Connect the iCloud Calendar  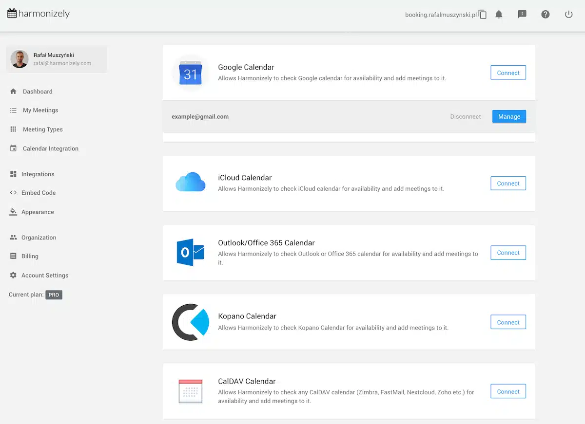pyautogui.click(x=508, y=184)
